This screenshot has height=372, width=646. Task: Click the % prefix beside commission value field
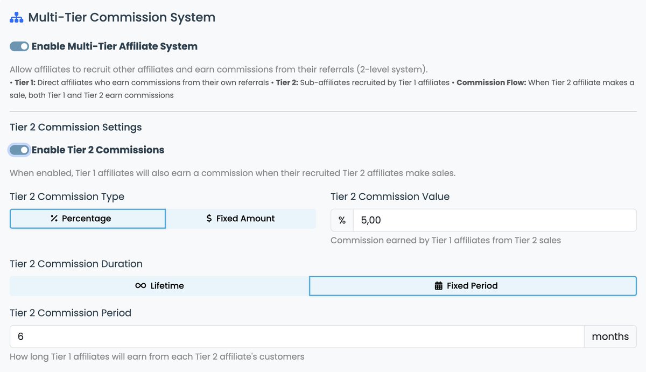(x=343, y=220)
